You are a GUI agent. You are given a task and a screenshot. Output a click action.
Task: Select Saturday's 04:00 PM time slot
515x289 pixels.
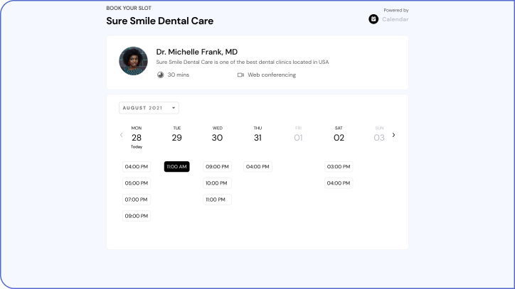(339, 183)
